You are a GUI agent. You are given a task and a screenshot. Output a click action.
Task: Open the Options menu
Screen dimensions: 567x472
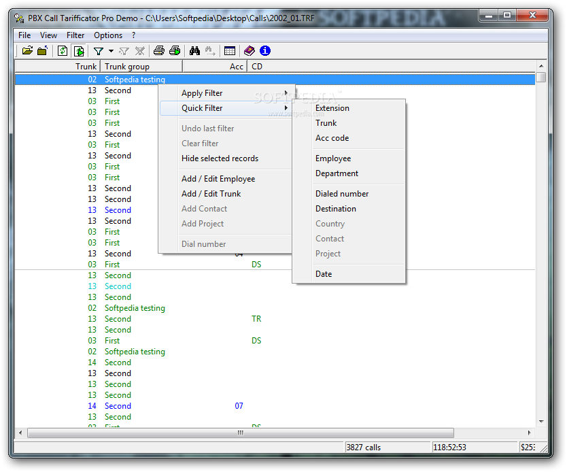(x=108, y=35)
